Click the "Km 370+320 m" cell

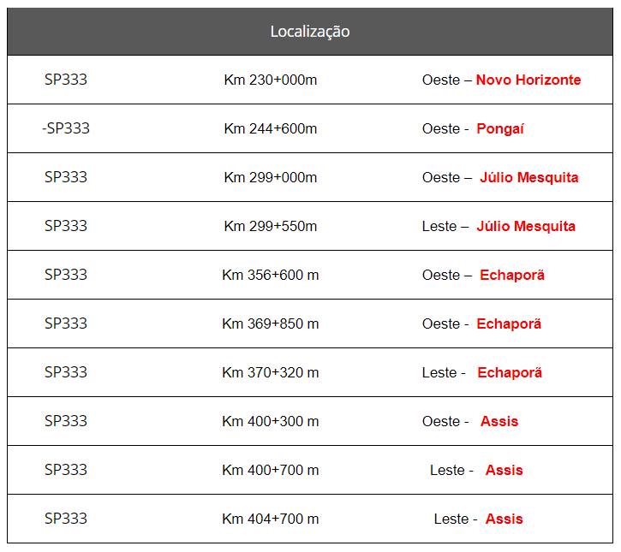[x=270, y=372]
